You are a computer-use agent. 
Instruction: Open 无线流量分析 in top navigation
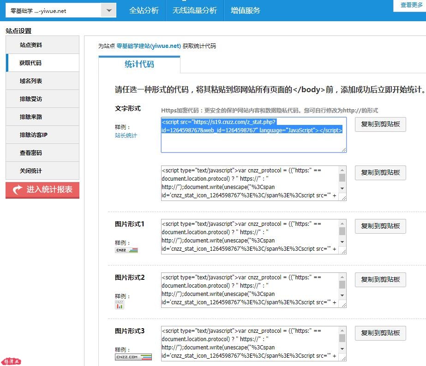click(194, 10)
